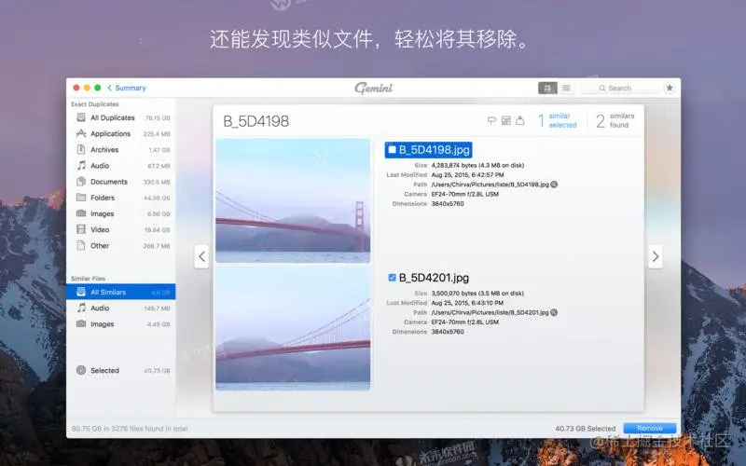
Task: Click the Remove button
Action: [x=650, y=429]
